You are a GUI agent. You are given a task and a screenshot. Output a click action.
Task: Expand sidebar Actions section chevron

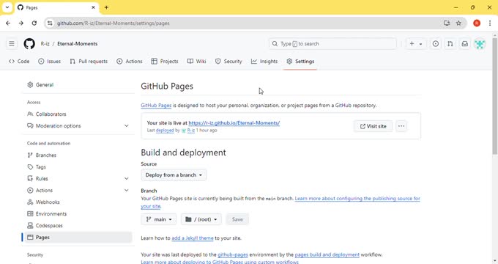(x=127, y=190)
